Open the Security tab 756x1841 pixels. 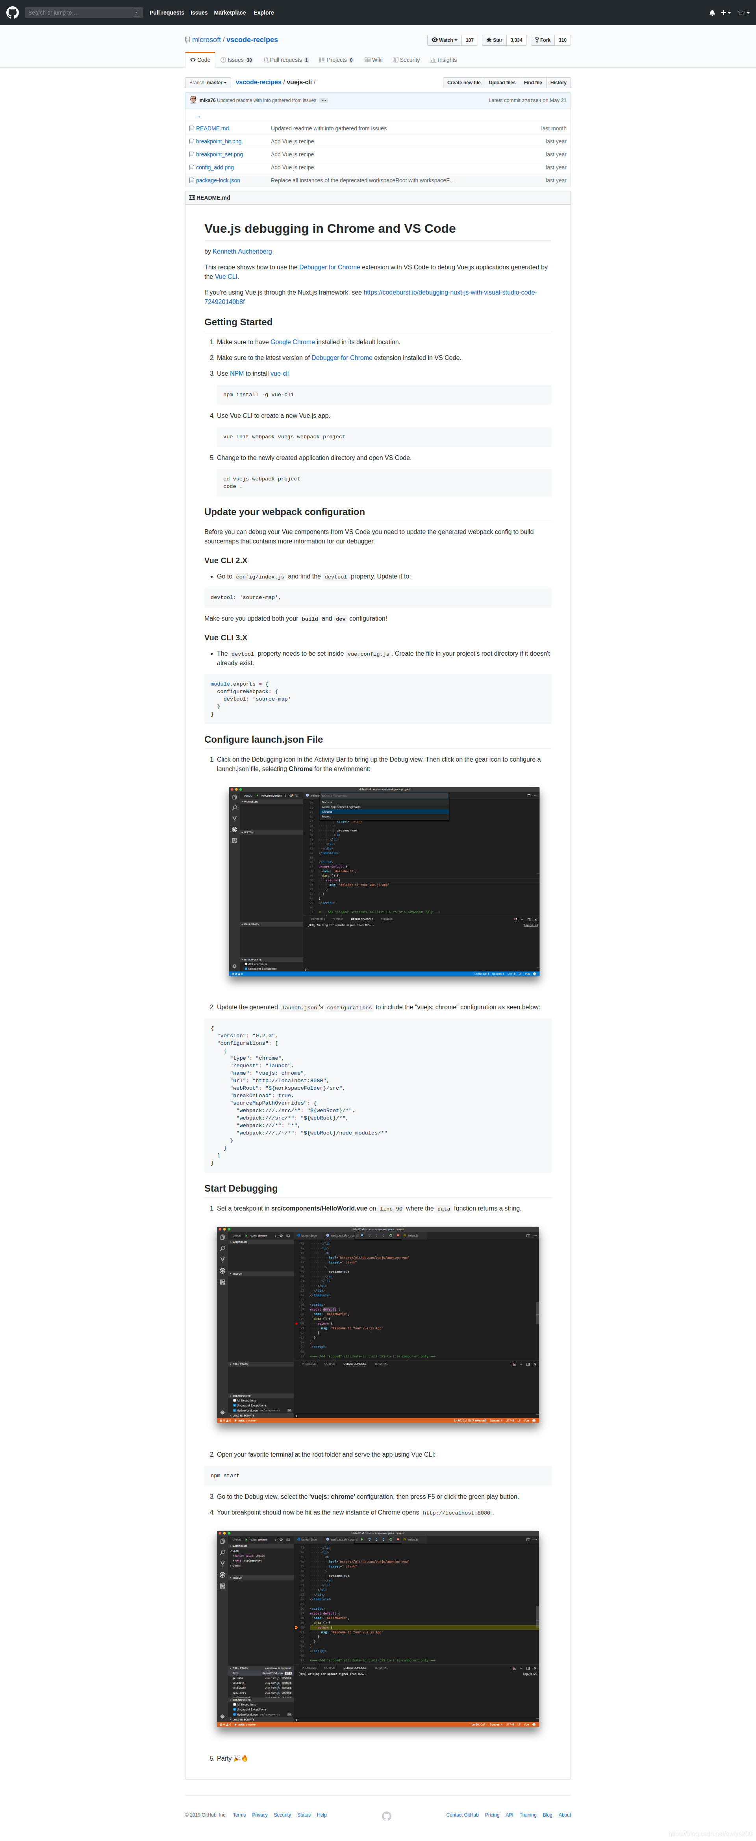(406, 60)
